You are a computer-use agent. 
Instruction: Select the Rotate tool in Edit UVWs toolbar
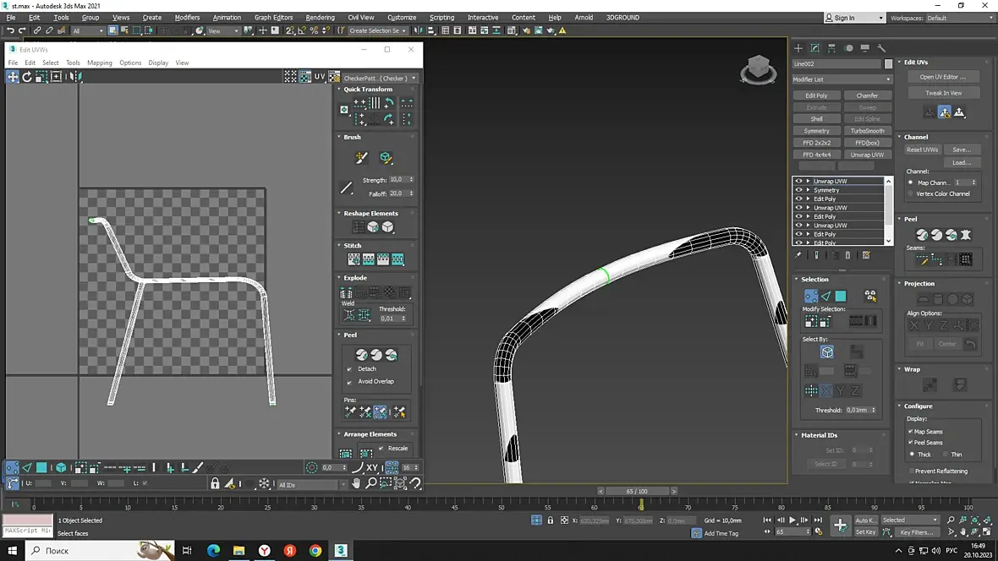click(27, 77)
